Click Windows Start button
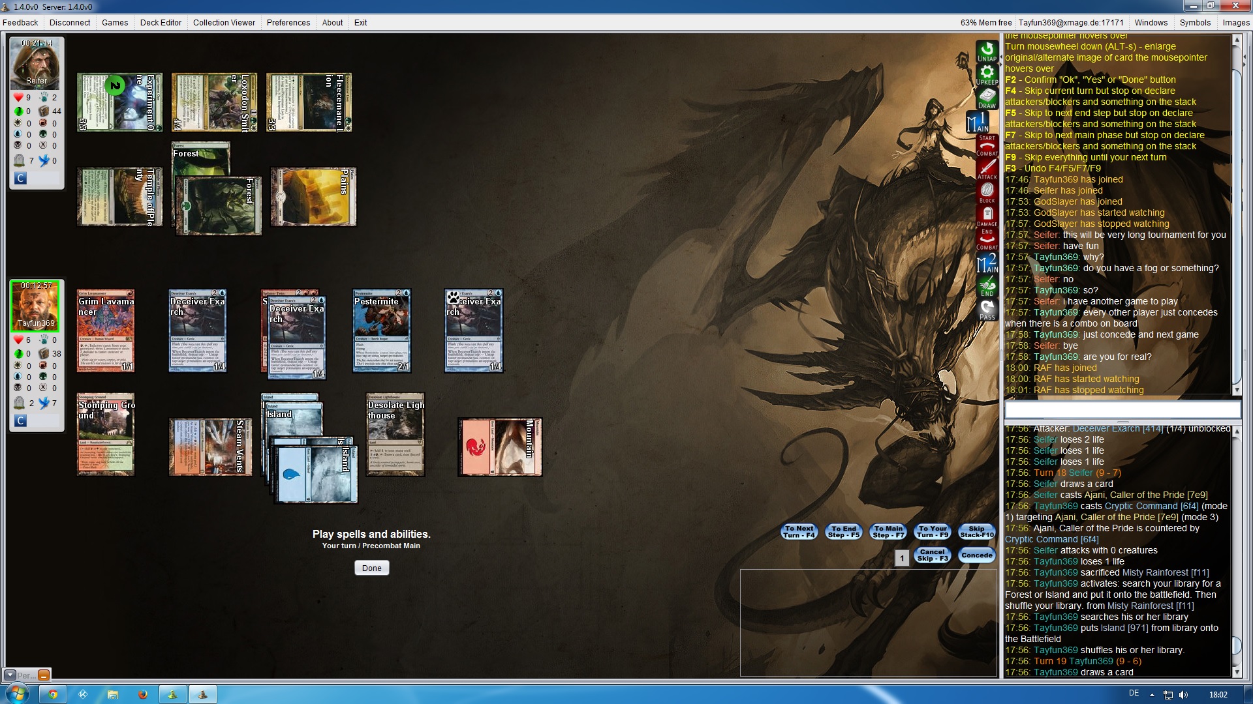 pos(16,694)
